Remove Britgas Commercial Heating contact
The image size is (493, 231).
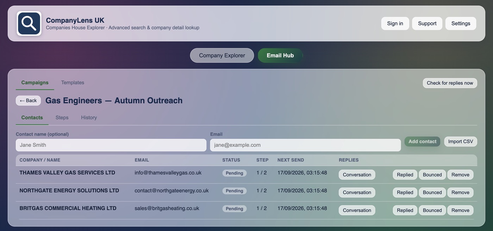click(x=460, y=210)
